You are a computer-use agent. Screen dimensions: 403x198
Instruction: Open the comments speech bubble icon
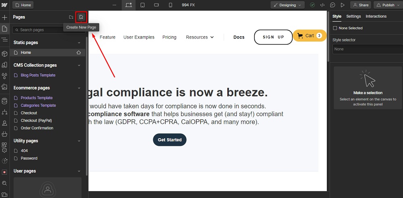332,5
